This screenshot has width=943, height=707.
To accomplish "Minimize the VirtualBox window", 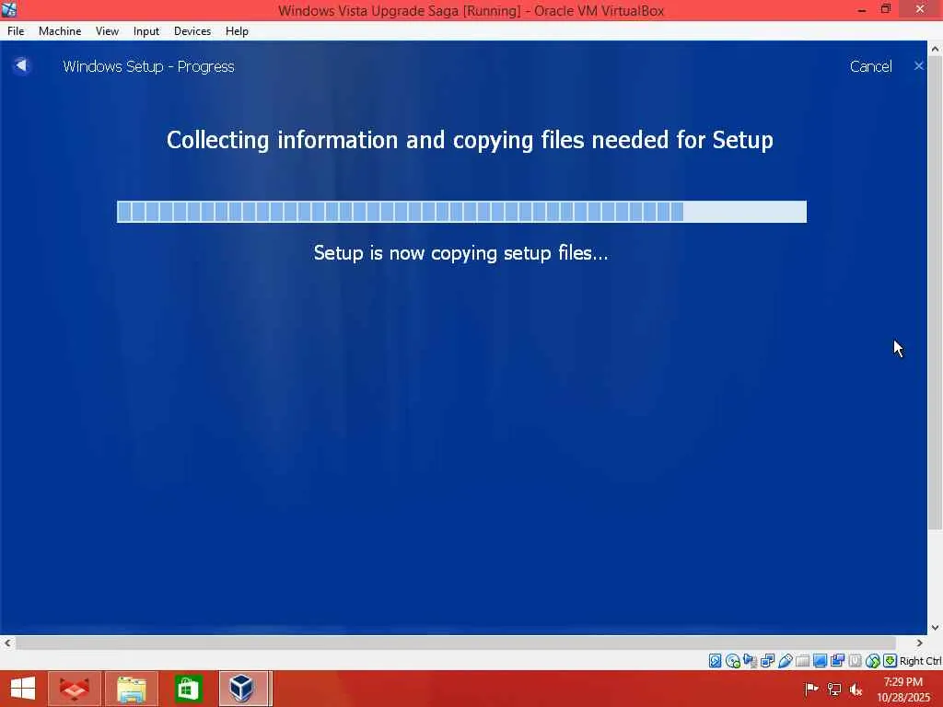I will pos(862,9).
